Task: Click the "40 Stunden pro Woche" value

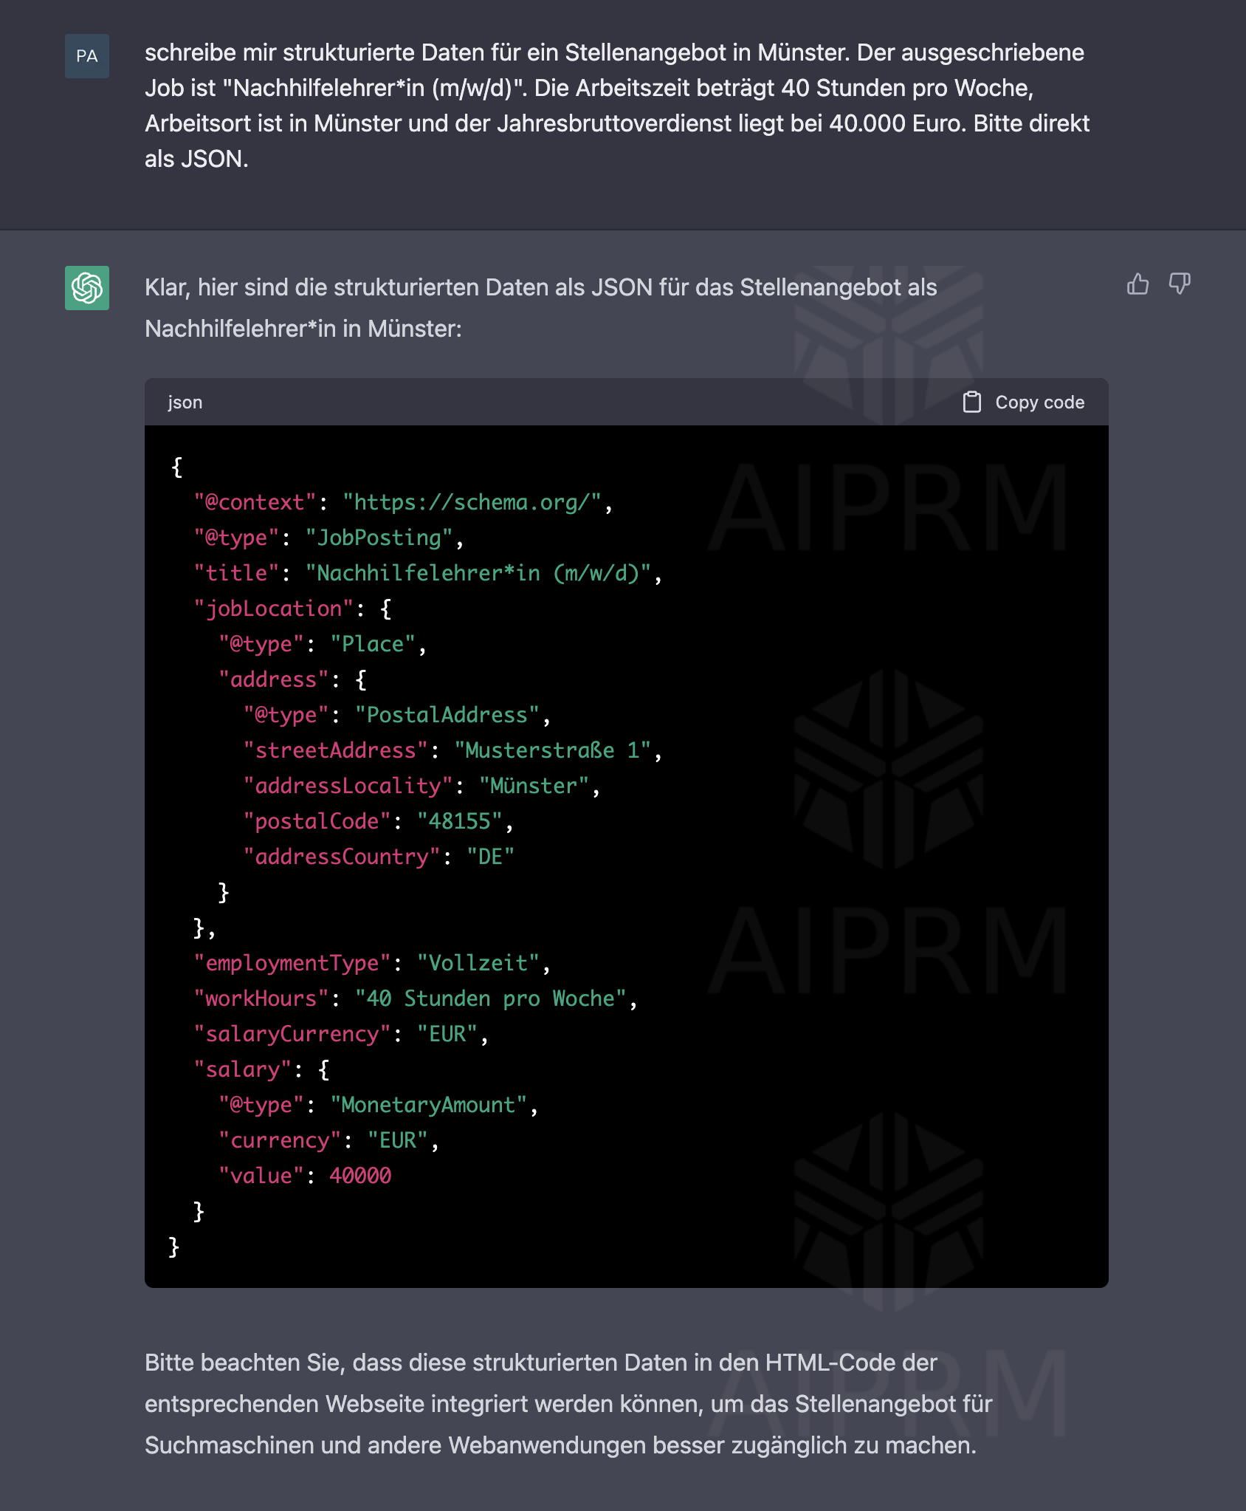Action: click(490, 998)
